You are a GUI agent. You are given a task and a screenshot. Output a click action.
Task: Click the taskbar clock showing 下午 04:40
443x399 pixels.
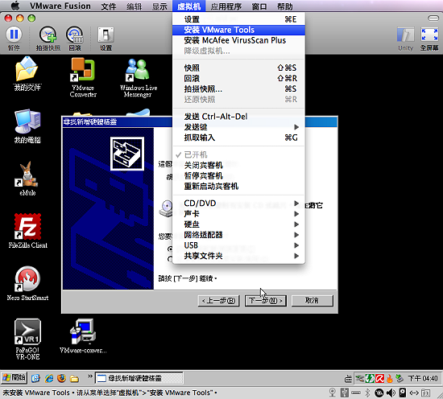tap(423, 378)
